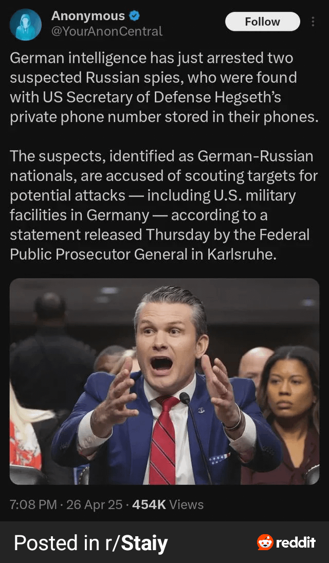
Task: Click the 7:08 PM timestamp
Action: (33, 504)
